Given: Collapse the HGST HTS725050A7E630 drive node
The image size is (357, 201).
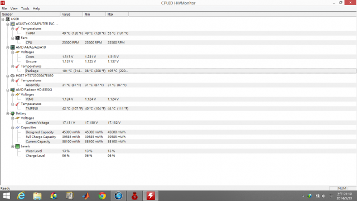Looking at the screenshot, I should coord(8,76).
